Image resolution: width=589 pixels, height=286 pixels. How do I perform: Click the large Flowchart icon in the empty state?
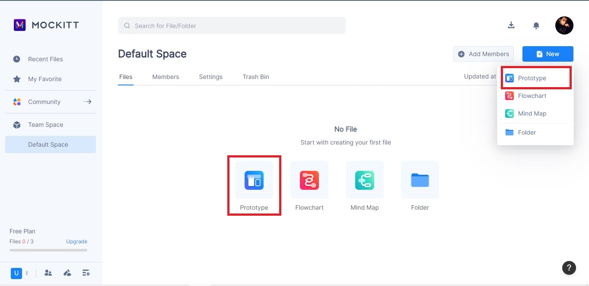[309, 180]
